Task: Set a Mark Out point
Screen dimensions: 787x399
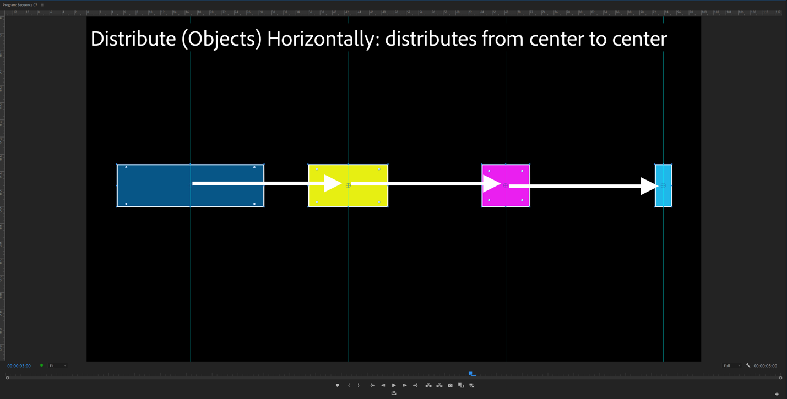Action: click(x=358, y=385)
